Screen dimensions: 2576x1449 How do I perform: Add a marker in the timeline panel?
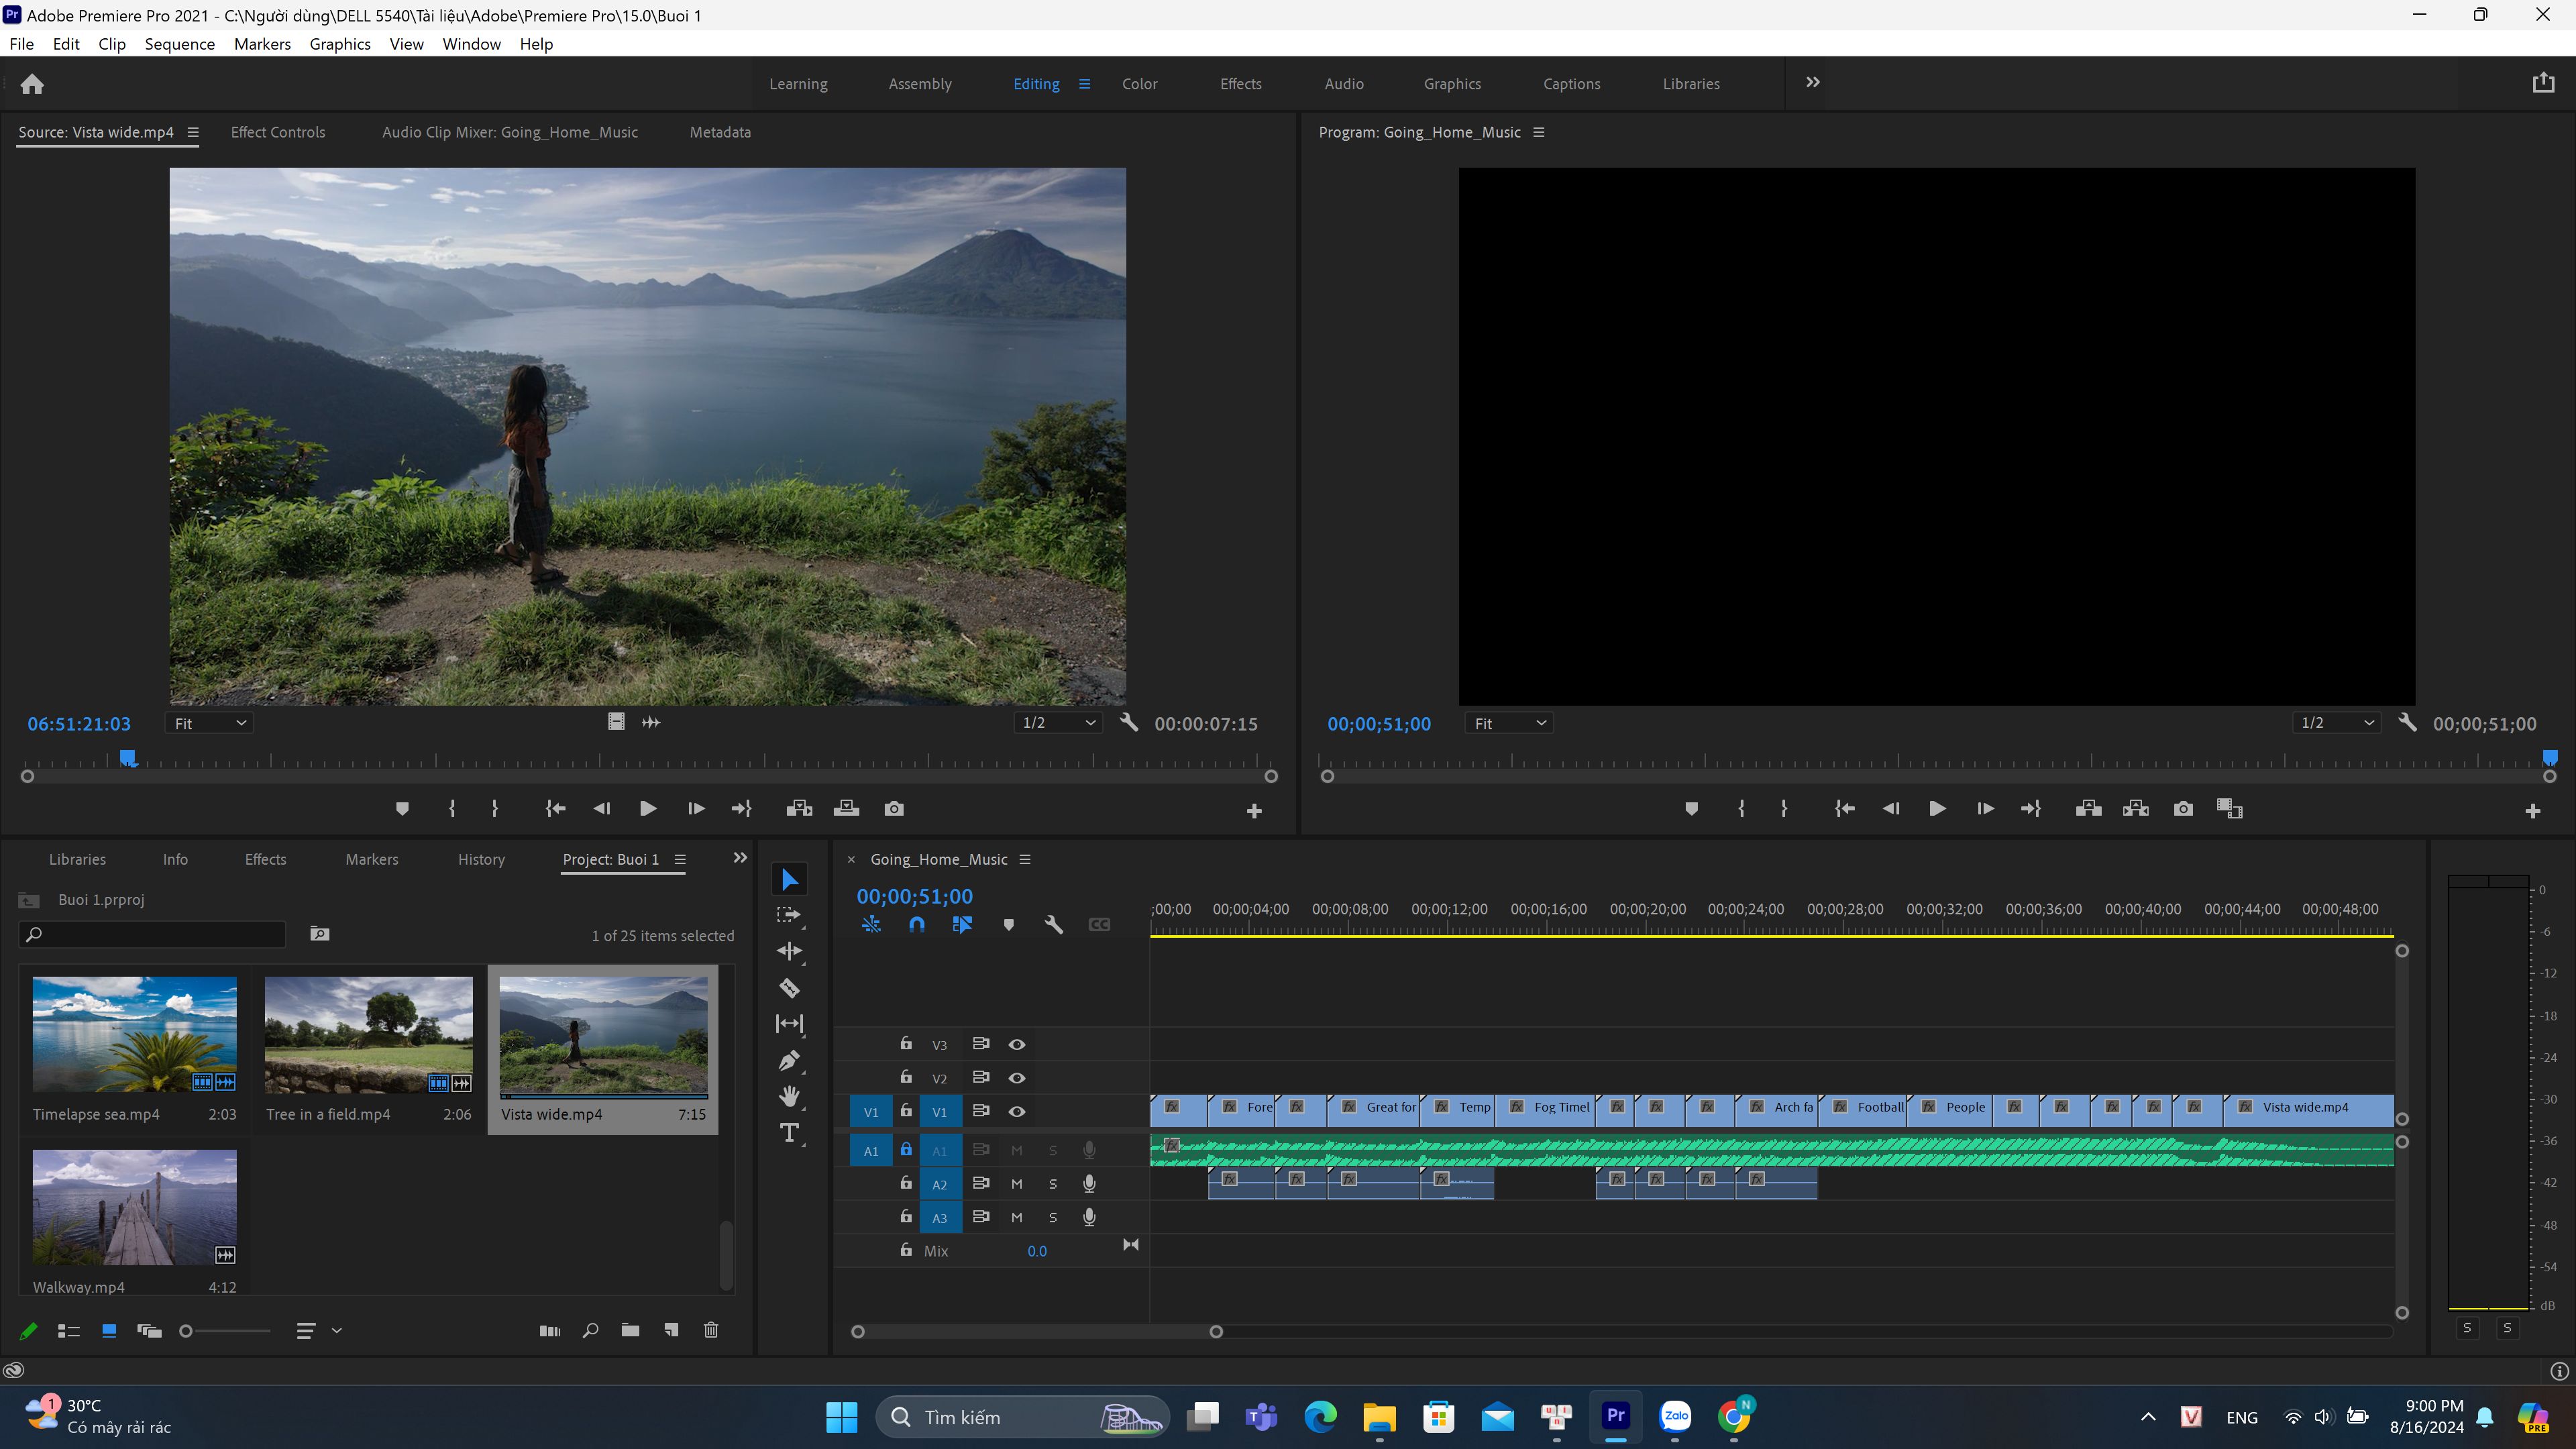coord(1008,925)
